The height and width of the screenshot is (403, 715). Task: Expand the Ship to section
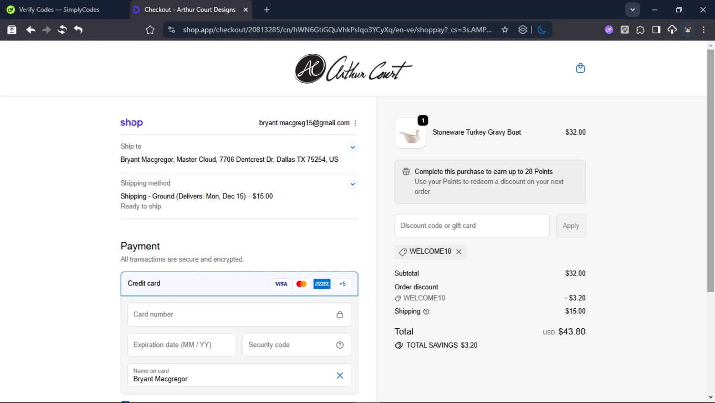click(x=352, y=147)
